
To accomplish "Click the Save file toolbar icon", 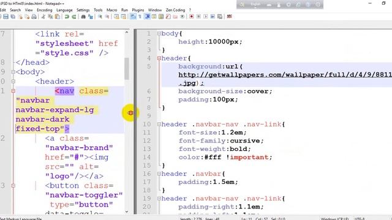I will pyautogui.click(x=6, y=16).
